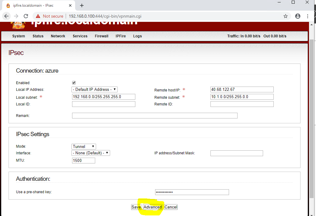Click the page vertical scrollbar

(x=312, y=118)
